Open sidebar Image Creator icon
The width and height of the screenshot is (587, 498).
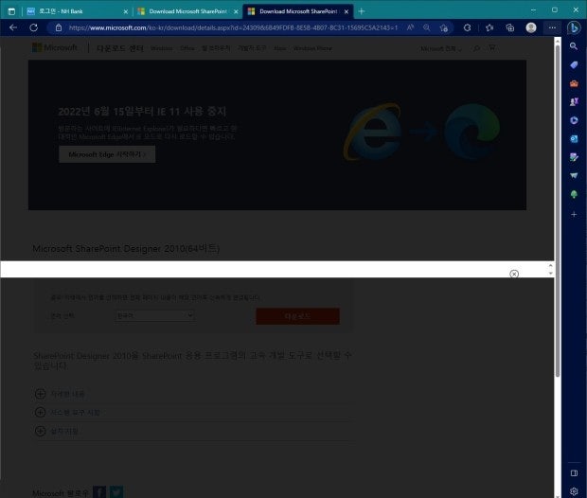coord(574,157)
